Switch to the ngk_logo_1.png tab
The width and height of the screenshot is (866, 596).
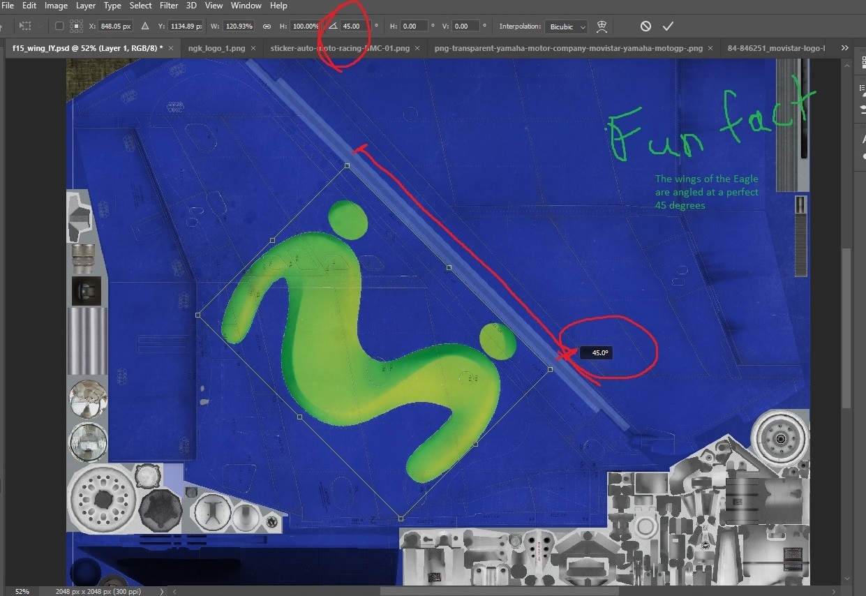pyautogui.click(x=215, y=48)
